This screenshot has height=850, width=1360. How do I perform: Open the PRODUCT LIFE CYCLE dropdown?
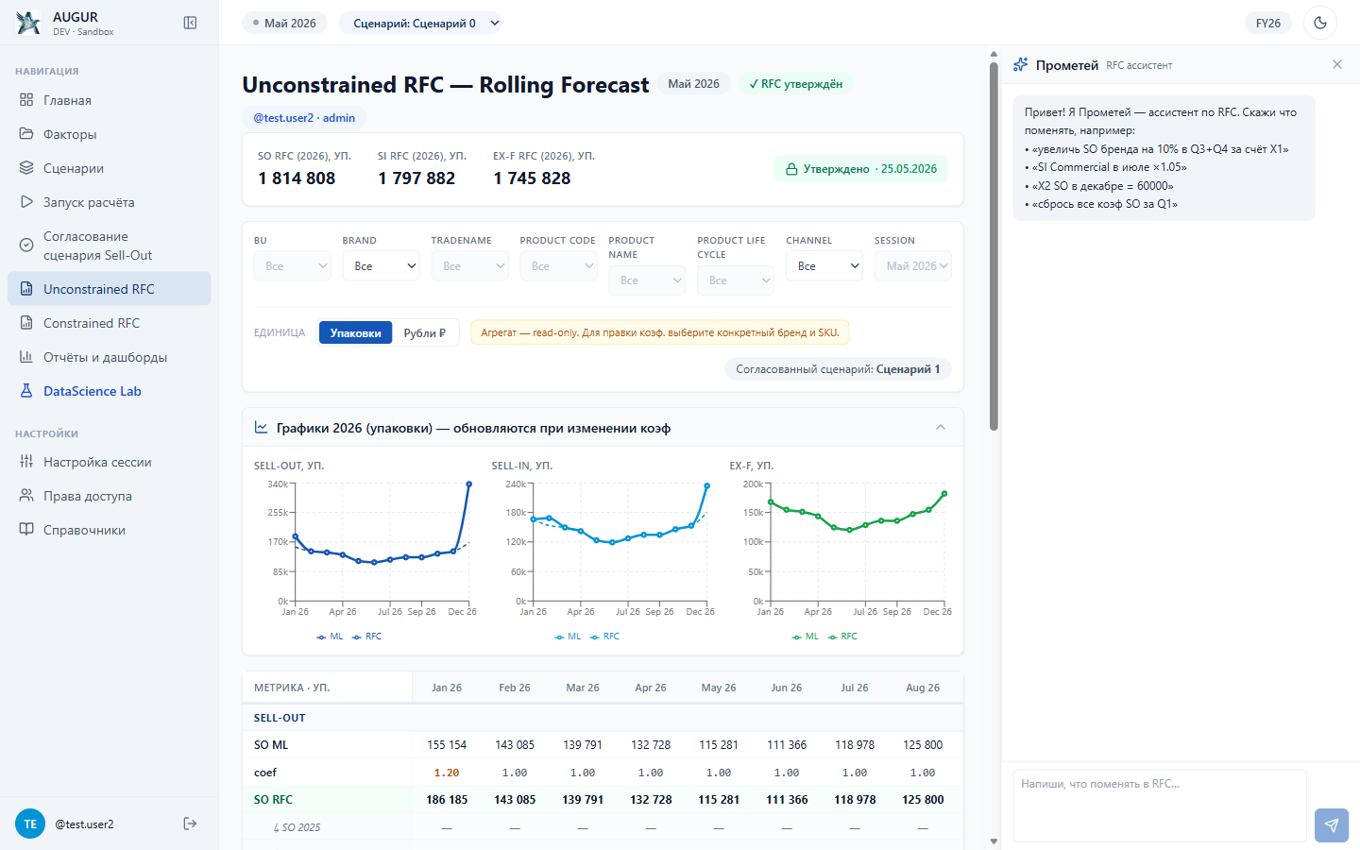click(736, 280)
